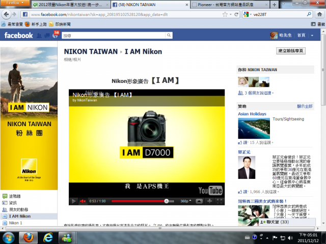Click the Asian Holidays beach thumbnail
Image resolution: width=326 pixels, height=244 pixels.
pyautogui.click(x=254, y=128)
